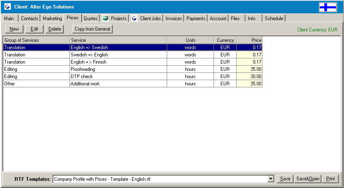Select the Swedish => English row
Viewport: 344px width, 188px height.
(133, 55)
